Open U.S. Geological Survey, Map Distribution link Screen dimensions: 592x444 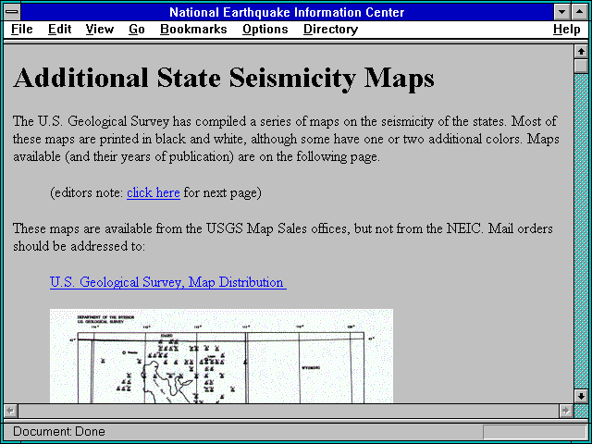(168, 282)
